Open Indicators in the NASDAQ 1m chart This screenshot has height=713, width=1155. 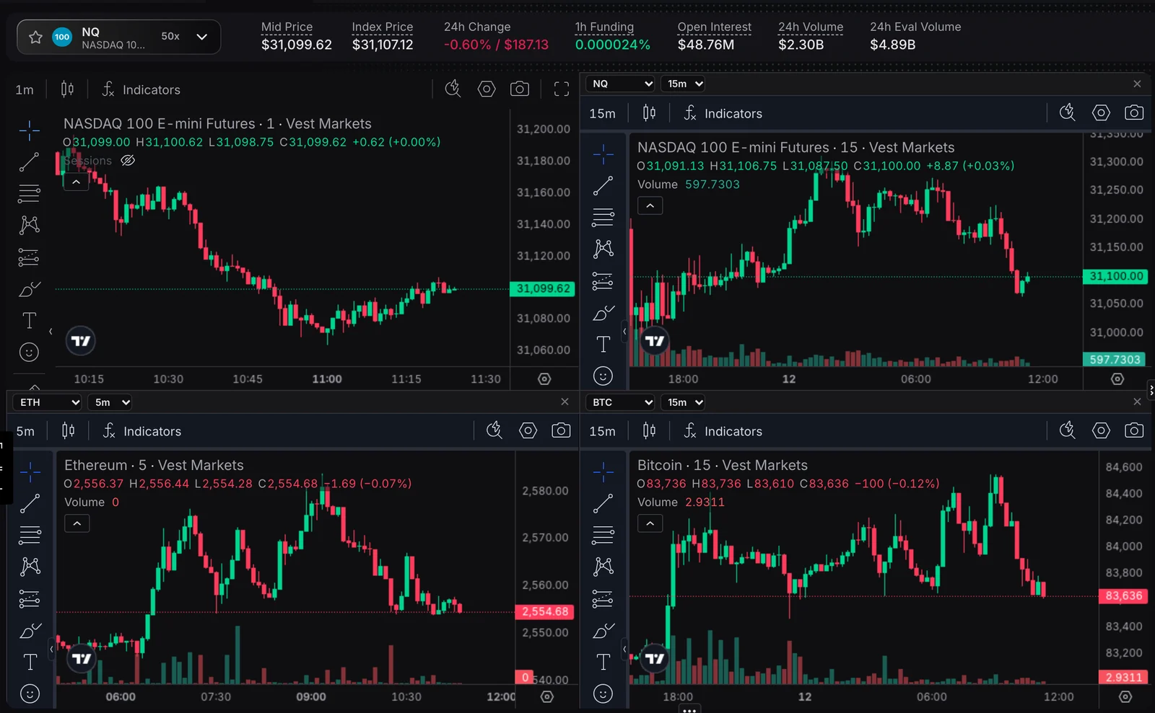(x=141, y=89)
